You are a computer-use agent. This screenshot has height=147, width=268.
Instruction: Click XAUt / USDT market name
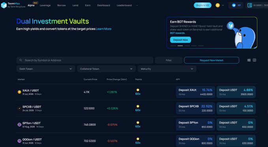click(x=31, y=91)
